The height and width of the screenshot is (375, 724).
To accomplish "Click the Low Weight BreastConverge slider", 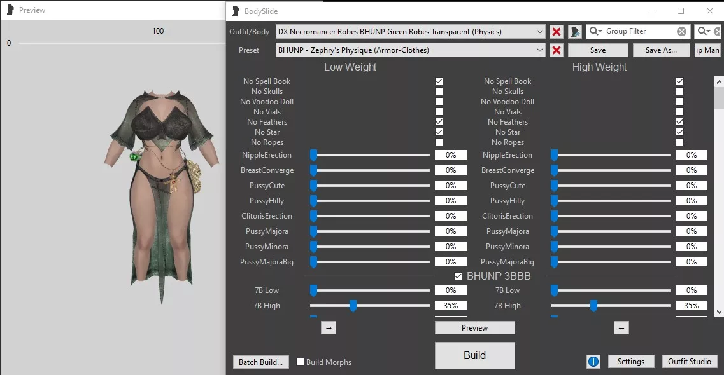I will coord(370,170).
